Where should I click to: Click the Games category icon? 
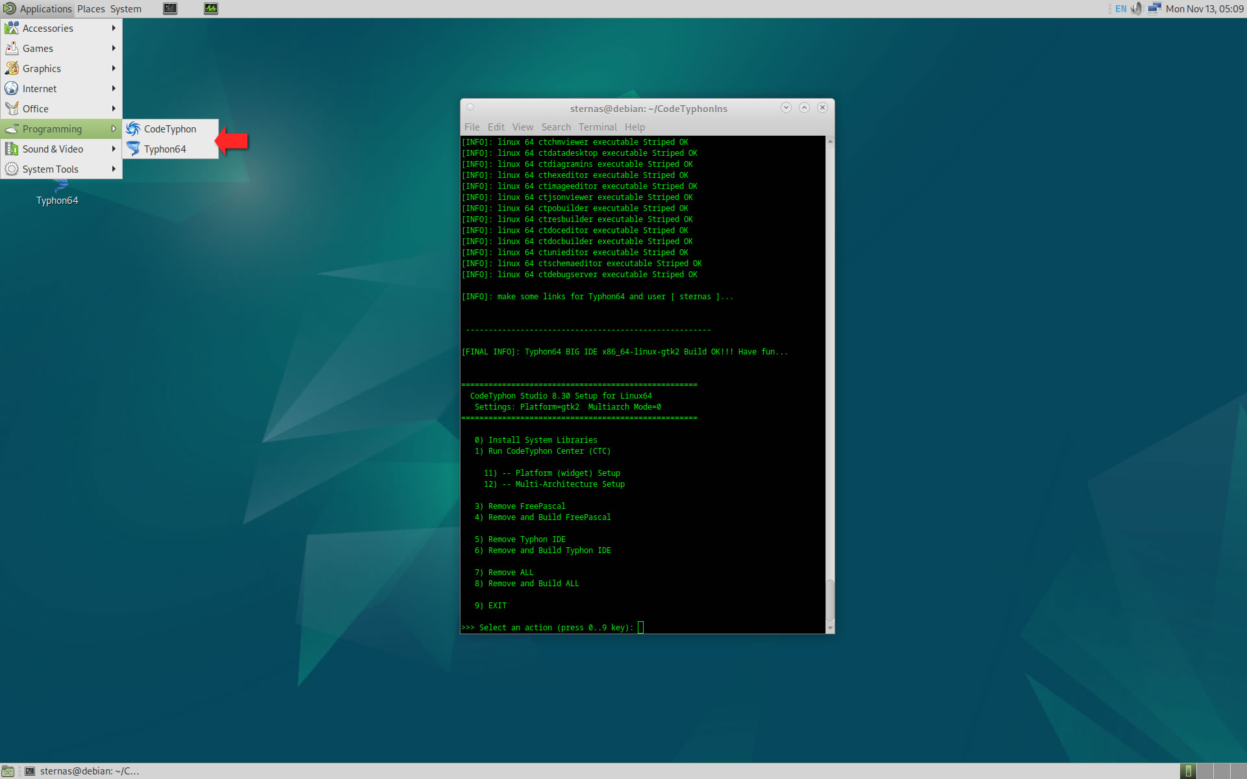(x=12, y=49)
